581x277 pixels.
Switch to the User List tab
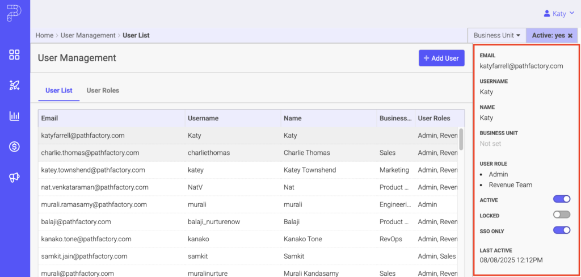click(59, 90)
